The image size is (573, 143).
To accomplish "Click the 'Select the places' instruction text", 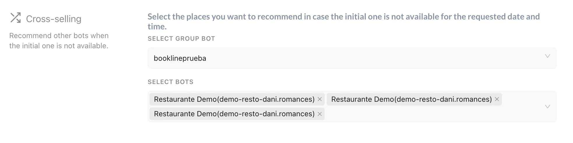I will (x=344, y=22).
